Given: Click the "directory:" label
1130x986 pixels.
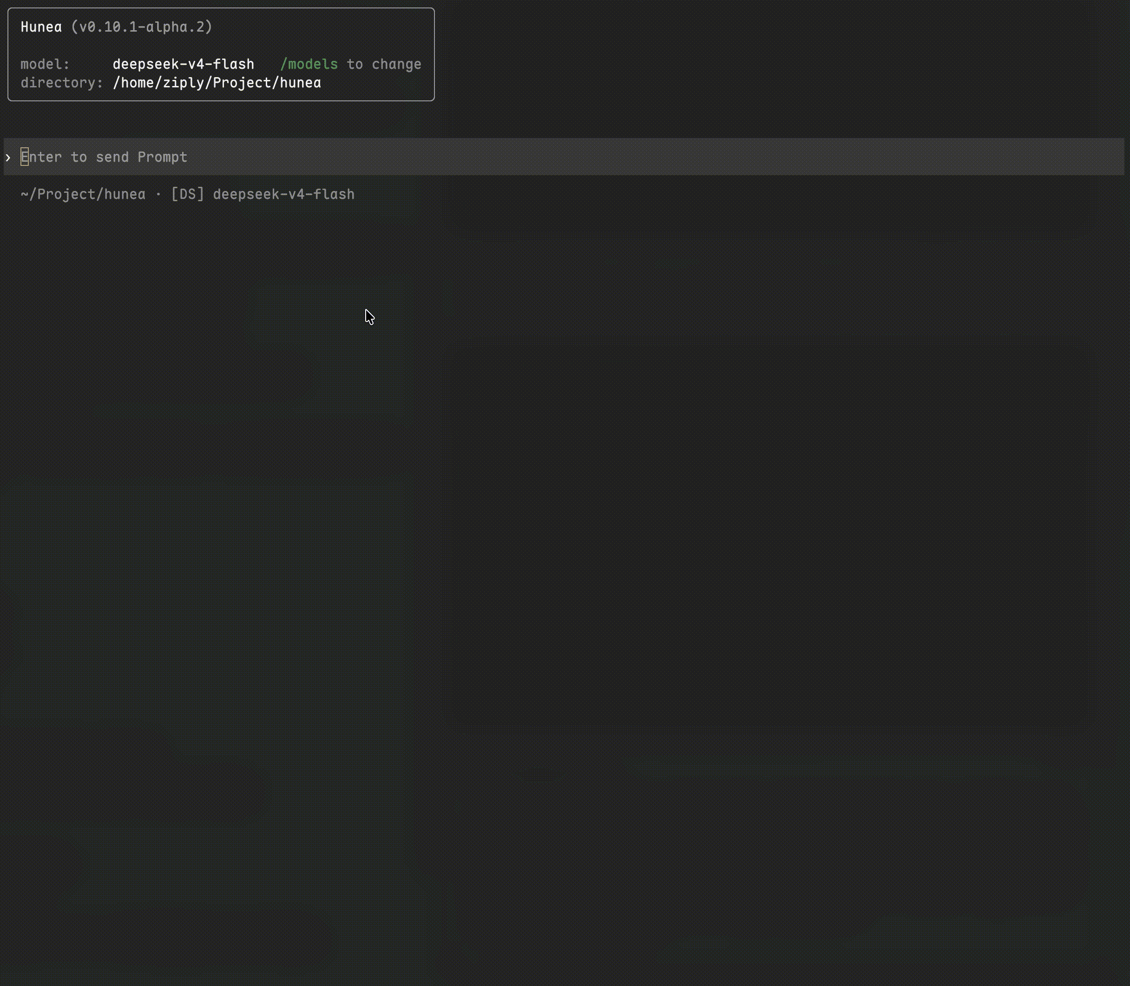Looking at the screenshot, I should click(62, 83).
